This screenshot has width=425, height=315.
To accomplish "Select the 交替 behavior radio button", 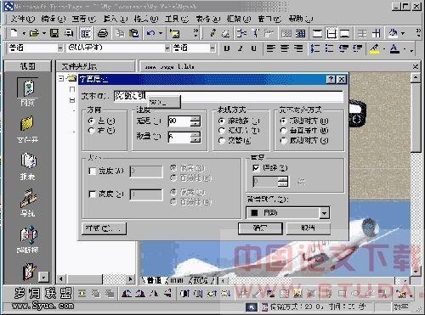I will 222,140.
